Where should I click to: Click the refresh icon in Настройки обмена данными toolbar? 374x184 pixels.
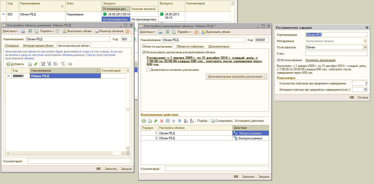click(30, 31)
